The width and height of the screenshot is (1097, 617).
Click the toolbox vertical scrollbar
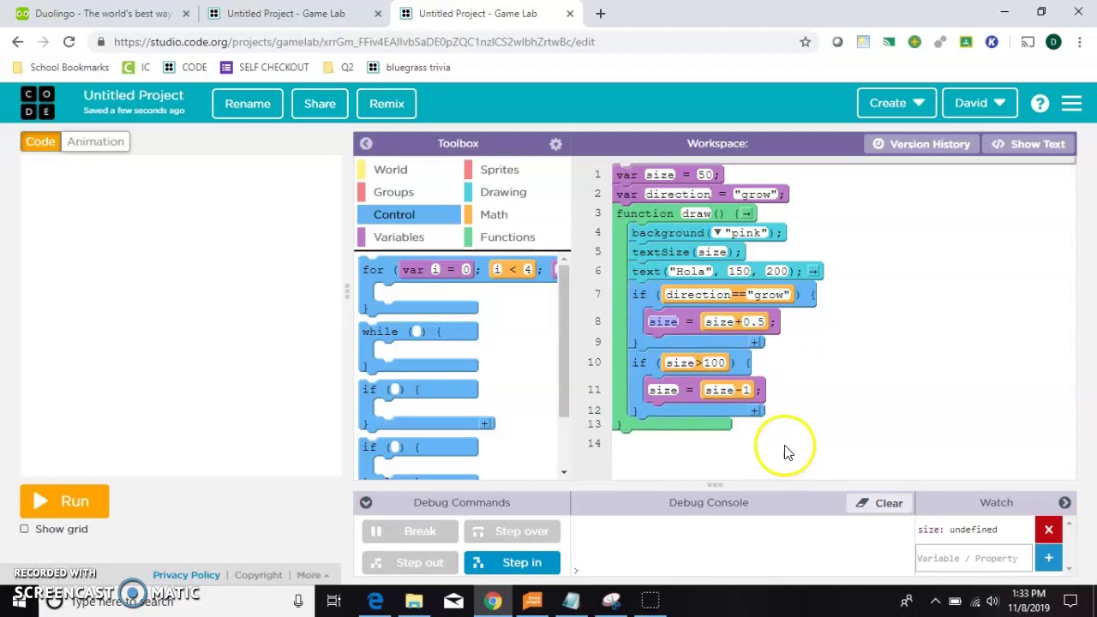[x=563, y=339]
